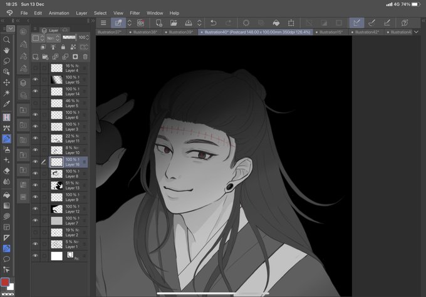Click the New layer folder icon
This screenshot has height=297, width=426.
pyautogui.click(x=45, y=57)
